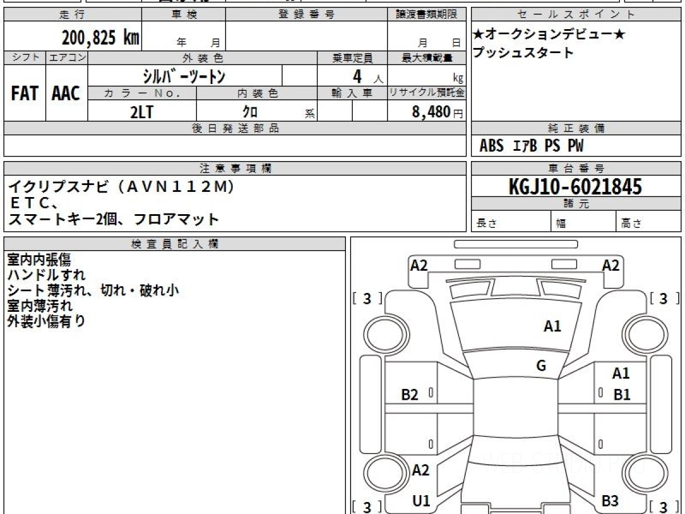Image resolution: width=685 pixels, height=514 pixels.
Task: Click the A1 mark above B1
Action: (620, 374)
